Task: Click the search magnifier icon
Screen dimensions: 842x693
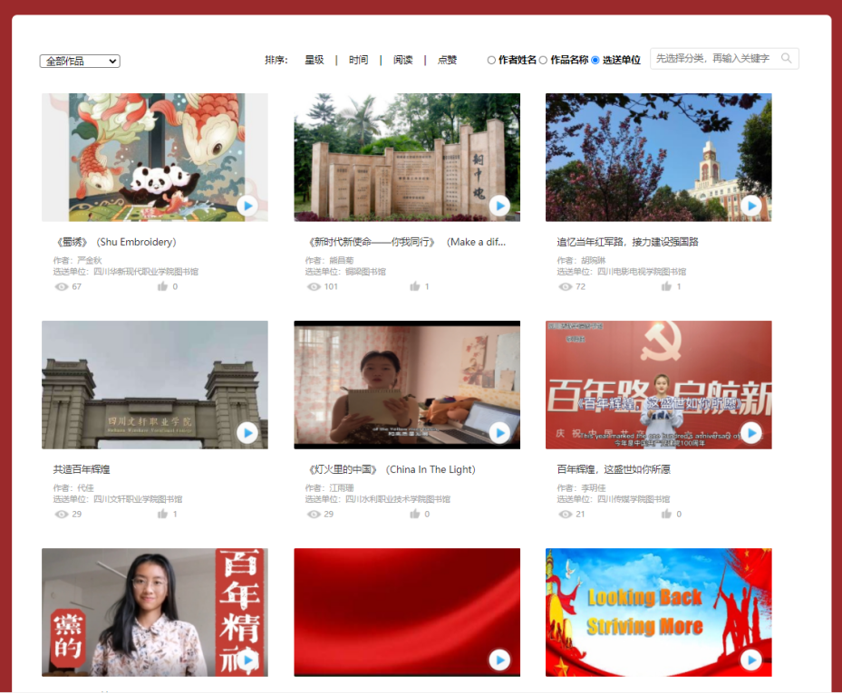Action: tap(786, 59)
